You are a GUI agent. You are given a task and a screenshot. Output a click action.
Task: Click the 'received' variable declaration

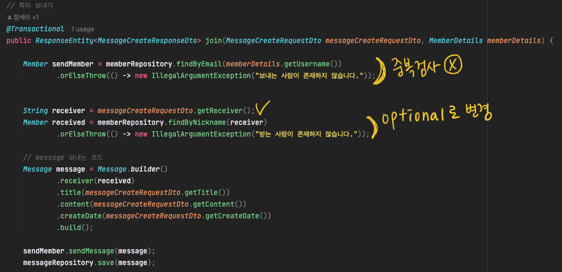69,122
